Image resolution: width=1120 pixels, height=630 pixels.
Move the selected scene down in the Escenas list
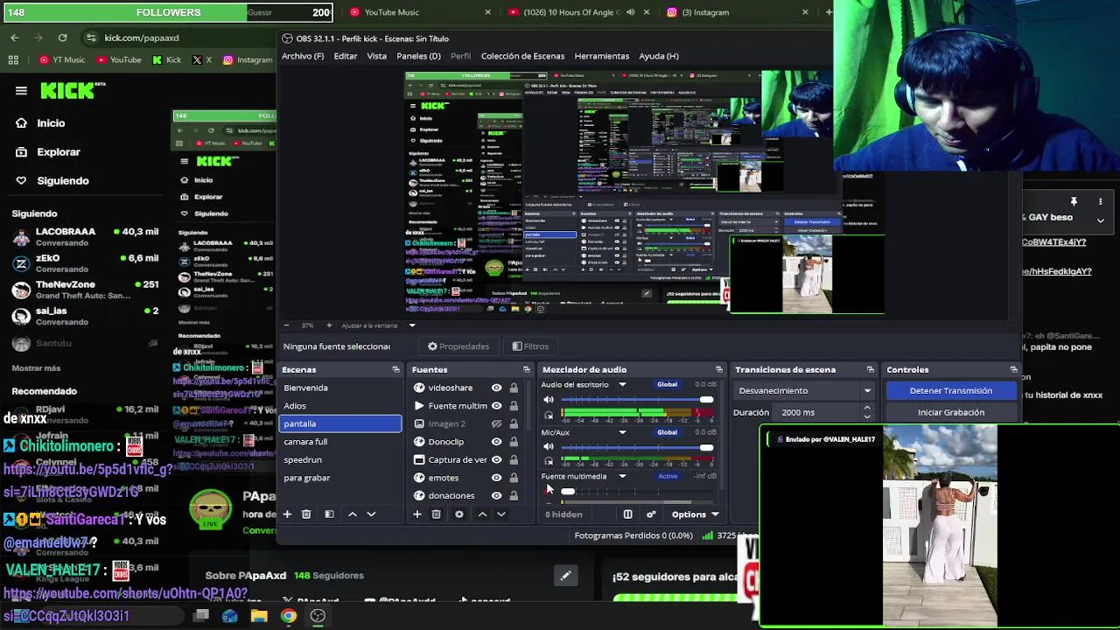371,514
